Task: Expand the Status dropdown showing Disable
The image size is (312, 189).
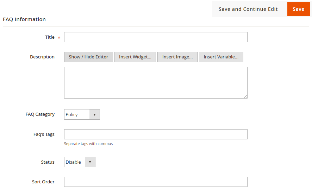Action: 80,162
